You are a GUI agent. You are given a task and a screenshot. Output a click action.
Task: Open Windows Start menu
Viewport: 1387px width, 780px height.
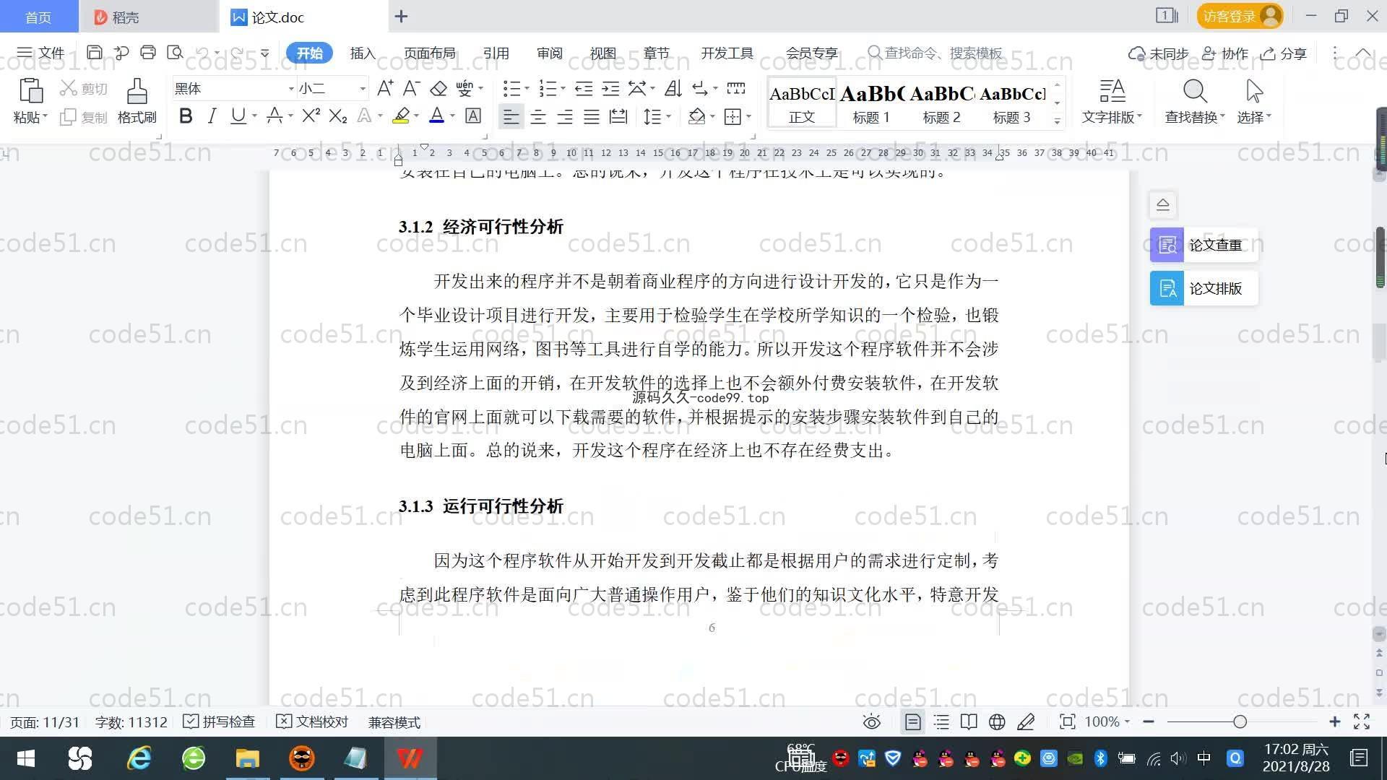(x=26, y=758)
